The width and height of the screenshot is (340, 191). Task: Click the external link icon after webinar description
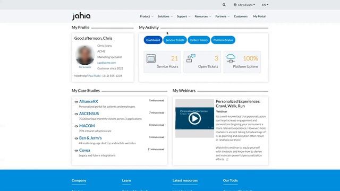click(227, 159)
